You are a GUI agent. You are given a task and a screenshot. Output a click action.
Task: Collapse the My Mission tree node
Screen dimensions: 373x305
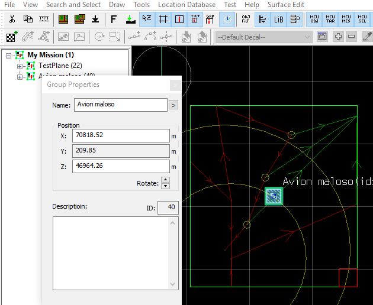click(x=8, y=56)
